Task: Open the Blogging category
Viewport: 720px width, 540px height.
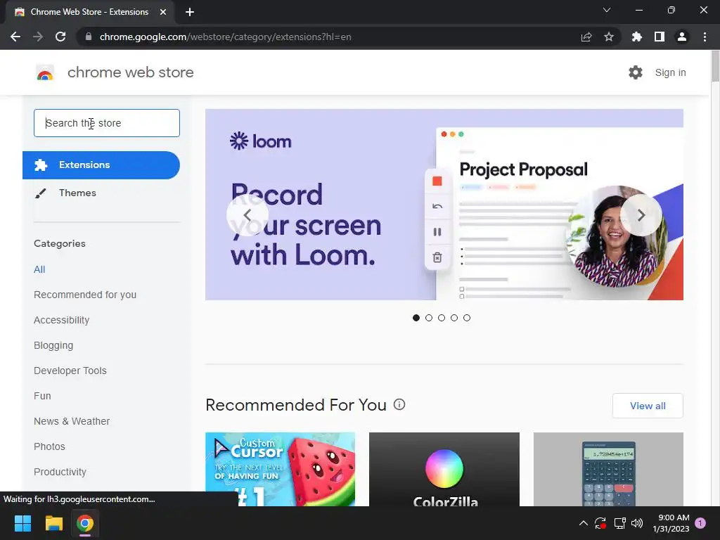Action: 53,345
